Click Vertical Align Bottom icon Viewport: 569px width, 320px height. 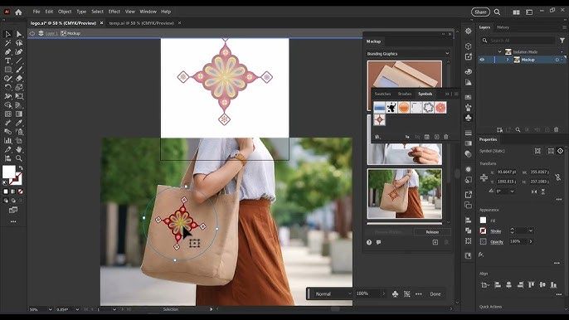tap(554, 285)
